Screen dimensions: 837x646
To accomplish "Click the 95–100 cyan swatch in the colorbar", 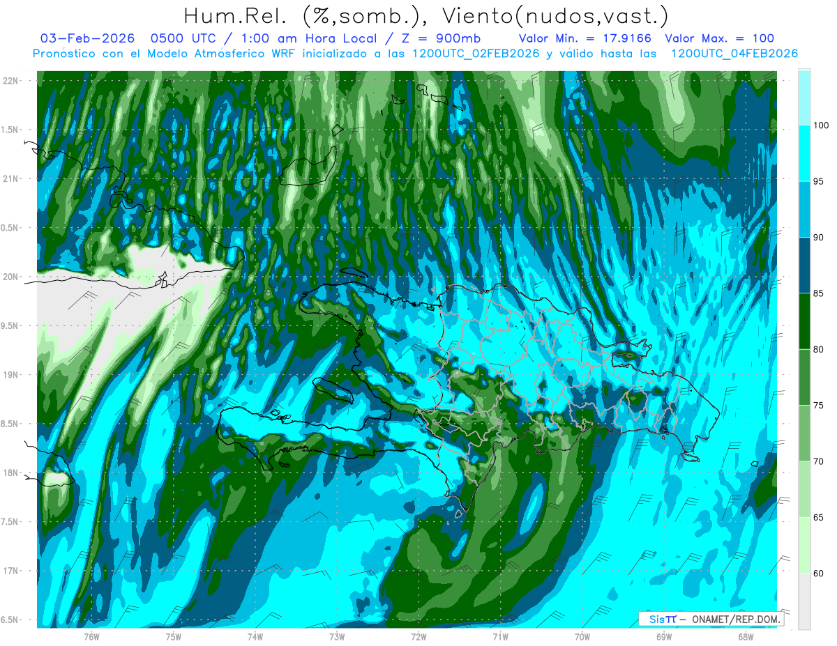I will (x=804, y=153).
